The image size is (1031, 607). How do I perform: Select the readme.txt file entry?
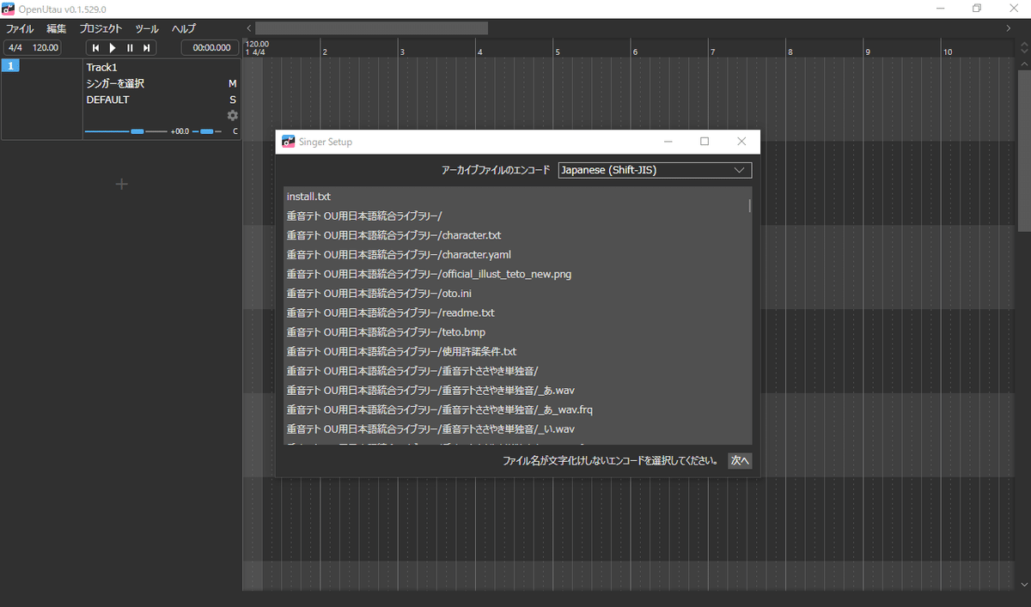click(516, 313)
